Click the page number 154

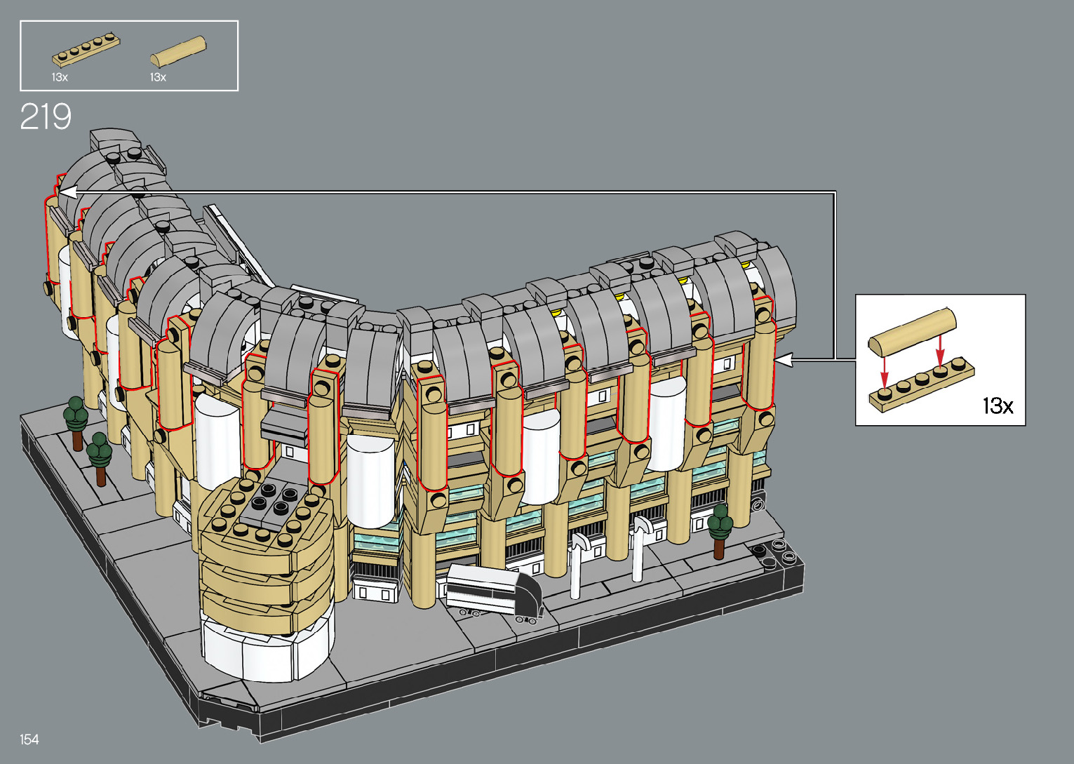[x=29, y=739]
